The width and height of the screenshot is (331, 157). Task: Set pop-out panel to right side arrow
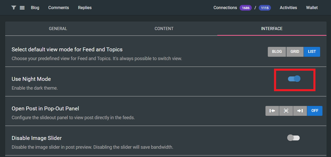coord(300,111)
